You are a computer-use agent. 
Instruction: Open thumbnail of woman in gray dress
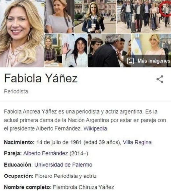pyautogui.click(x=59, y=16)
